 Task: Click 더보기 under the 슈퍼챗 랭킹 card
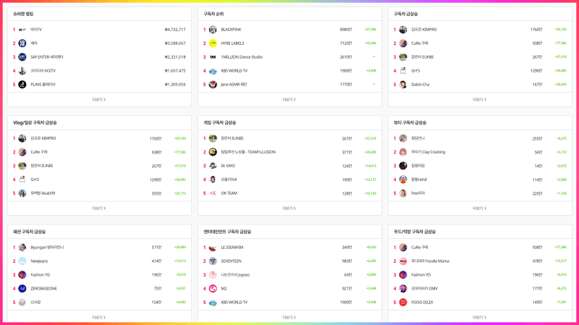(x=99, y=99)
